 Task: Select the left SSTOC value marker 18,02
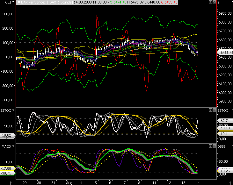pos(8,135)
